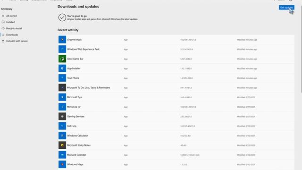
Task: Click the version number in Mail and Calendar row
Action: pyautogui.click(x=190, y=155)
